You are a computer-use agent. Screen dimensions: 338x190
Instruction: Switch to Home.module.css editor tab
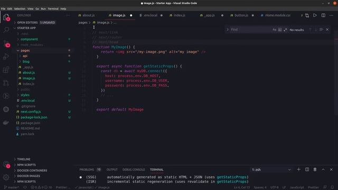(x=278, y=15)
